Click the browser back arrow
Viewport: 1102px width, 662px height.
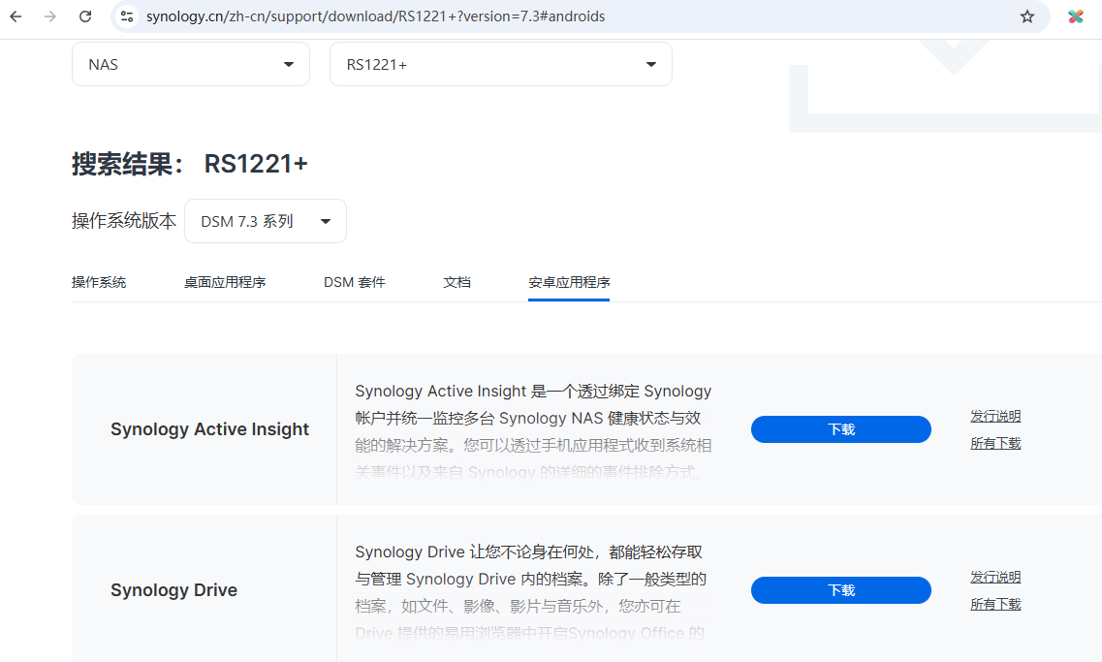pyautogui.click(x=16, y=16)
